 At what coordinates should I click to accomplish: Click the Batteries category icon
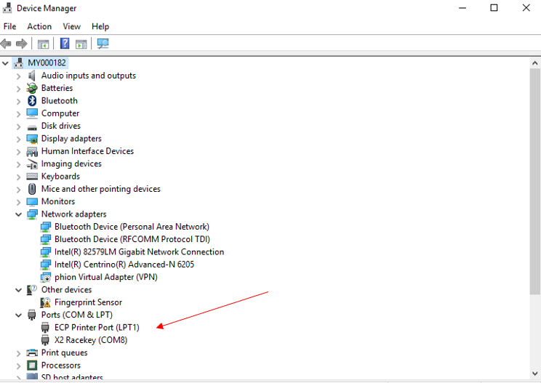tap(32, 88)
